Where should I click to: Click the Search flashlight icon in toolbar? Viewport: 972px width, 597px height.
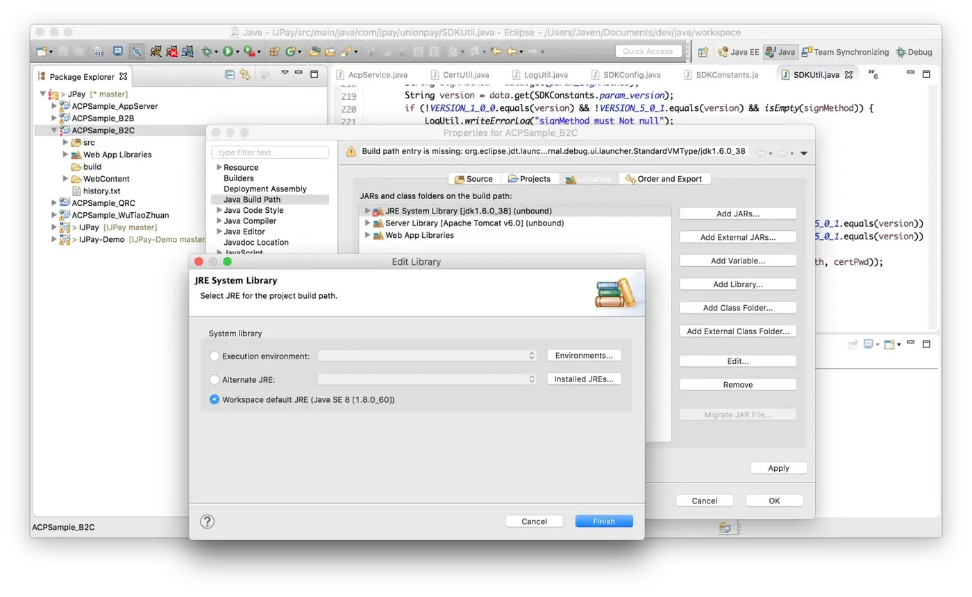[345, 51]
